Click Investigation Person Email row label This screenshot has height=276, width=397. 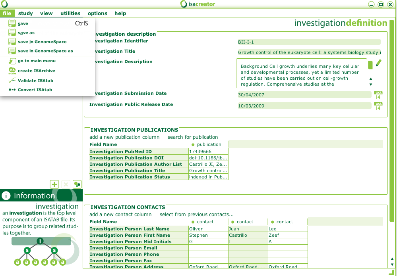pyautogui.click(x=139, y=248)
